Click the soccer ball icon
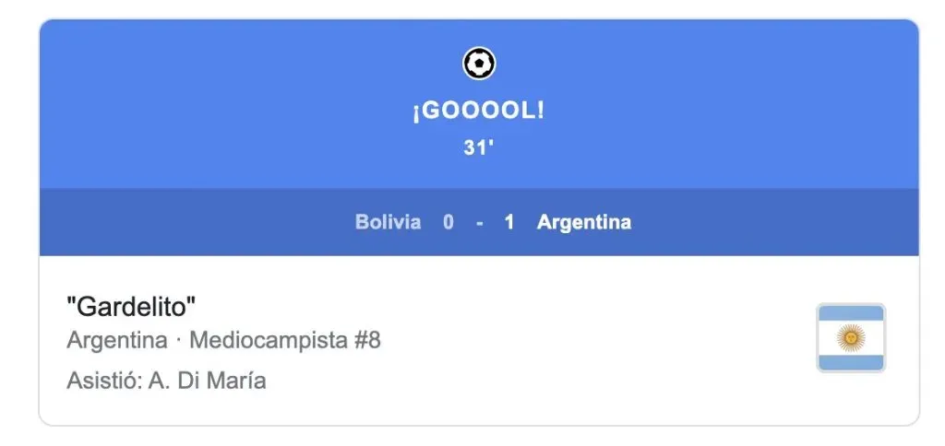 tap(479, 64)
